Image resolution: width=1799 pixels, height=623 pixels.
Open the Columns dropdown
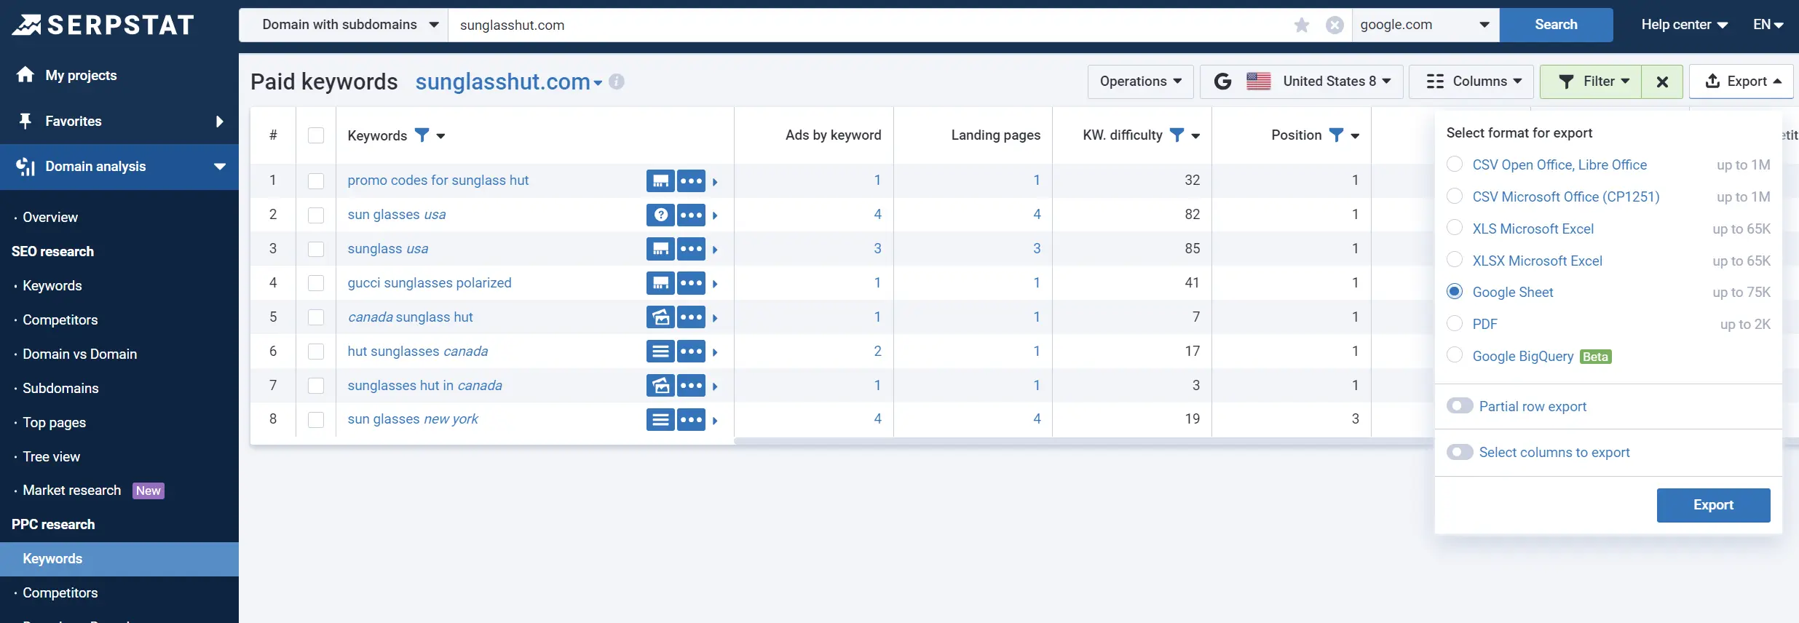click(1471, 82)
